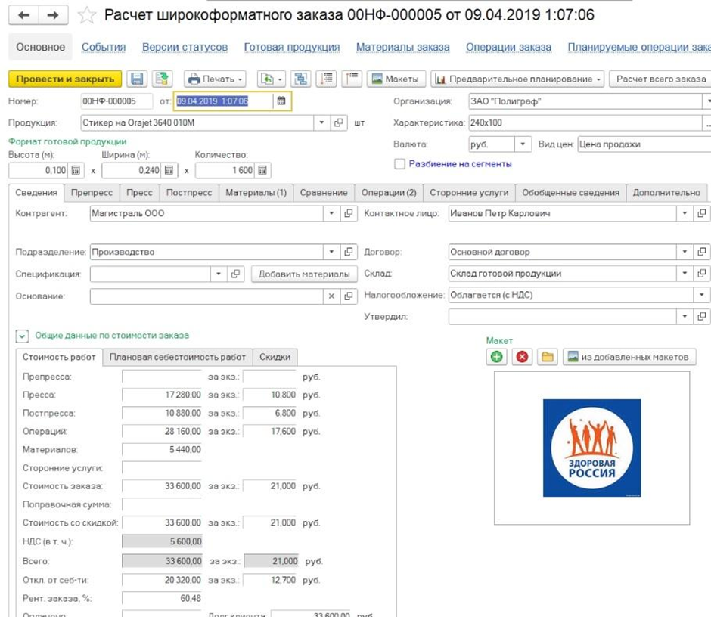Image resolution: width=711 pixels, height=617 pixels.
Task: Open calculator for the Высота field
Action: point(76,171)
